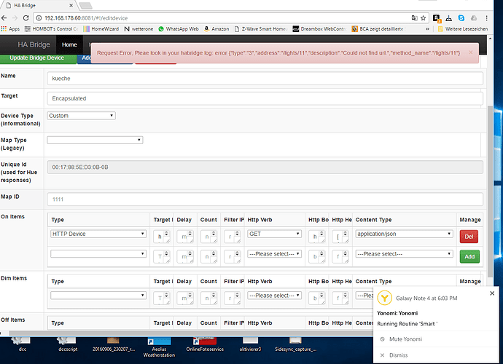Open the Map Type legacy dropdown
503x364 pixels.
point(95,140)
